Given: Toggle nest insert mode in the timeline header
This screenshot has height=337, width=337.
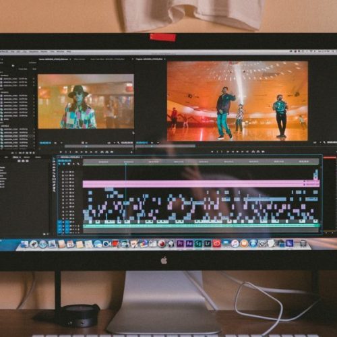Looking at the screenshot, I should point(59,164).
